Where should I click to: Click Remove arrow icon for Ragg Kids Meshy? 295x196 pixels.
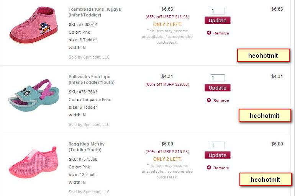pyautogui.click(x=209, y=168)
